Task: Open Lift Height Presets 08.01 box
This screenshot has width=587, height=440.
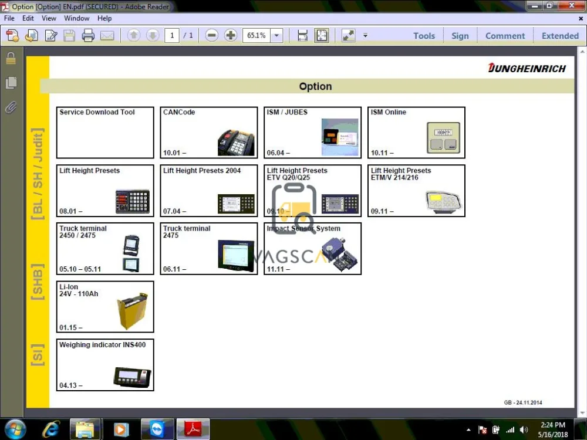Action: pos(105,191)
